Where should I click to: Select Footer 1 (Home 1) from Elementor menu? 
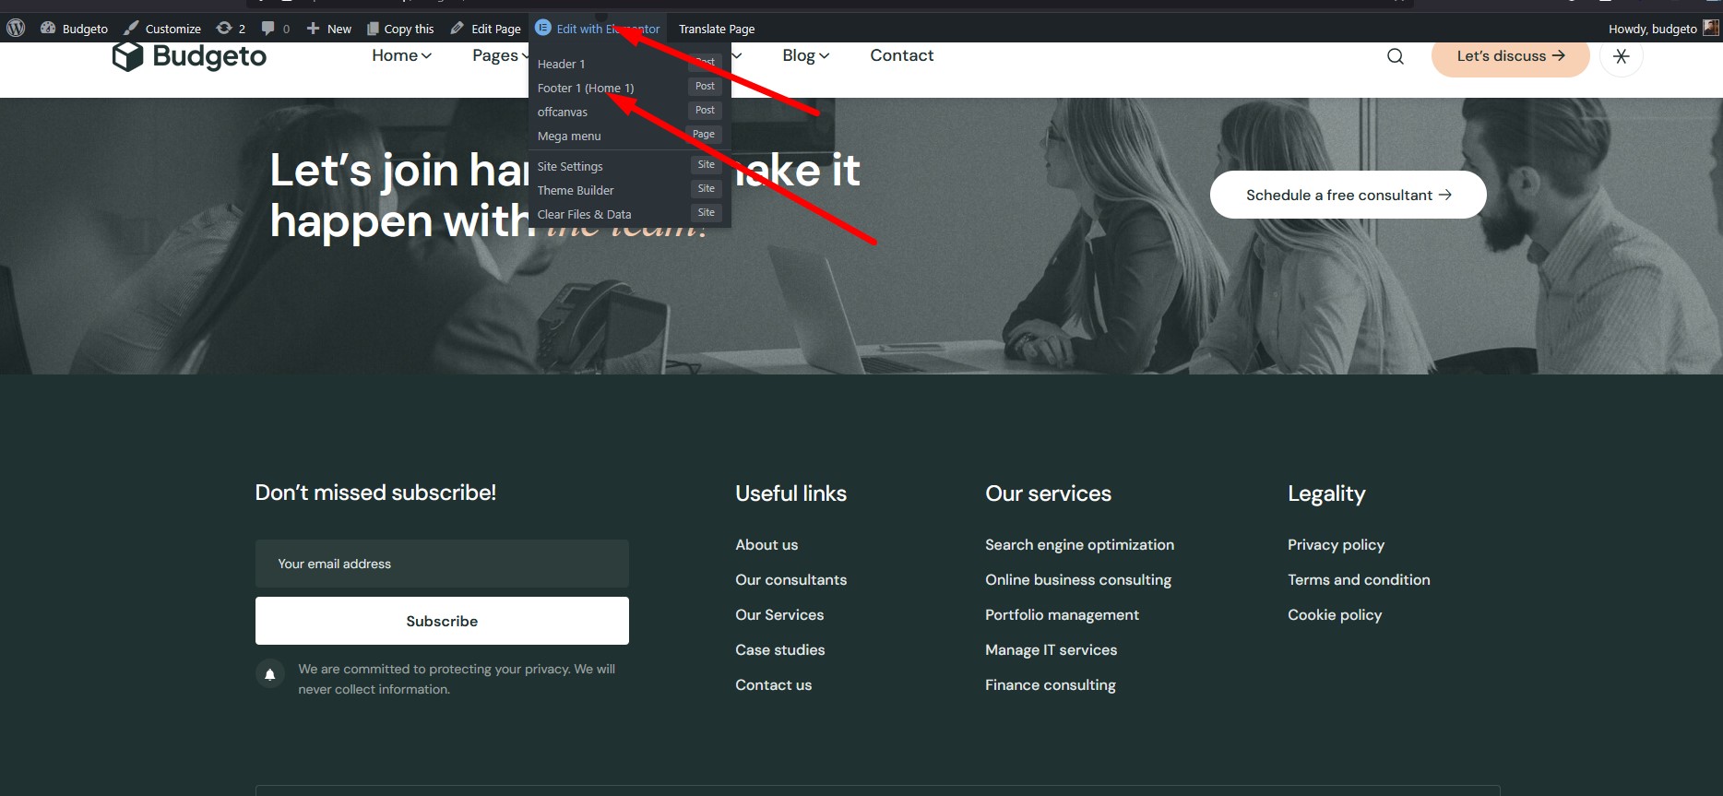pos(586,88)
